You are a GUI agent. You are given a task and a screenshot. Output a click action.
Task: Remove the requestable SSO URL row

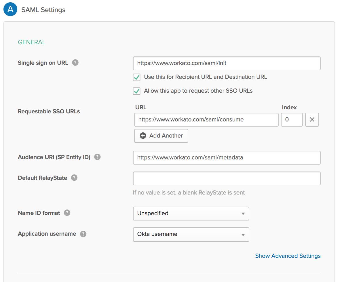click(x=312, y=120)
